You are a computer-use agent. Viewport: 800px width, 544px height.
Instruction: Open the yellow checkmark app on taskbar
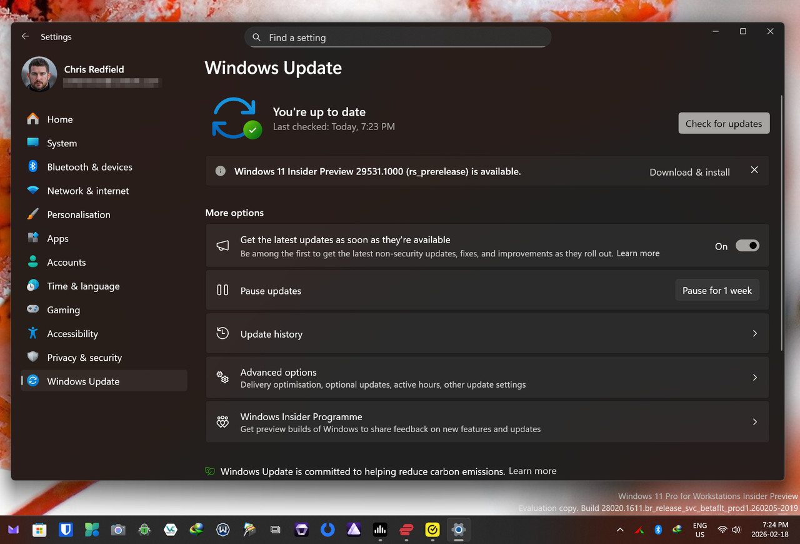click(x=432, y=530)
